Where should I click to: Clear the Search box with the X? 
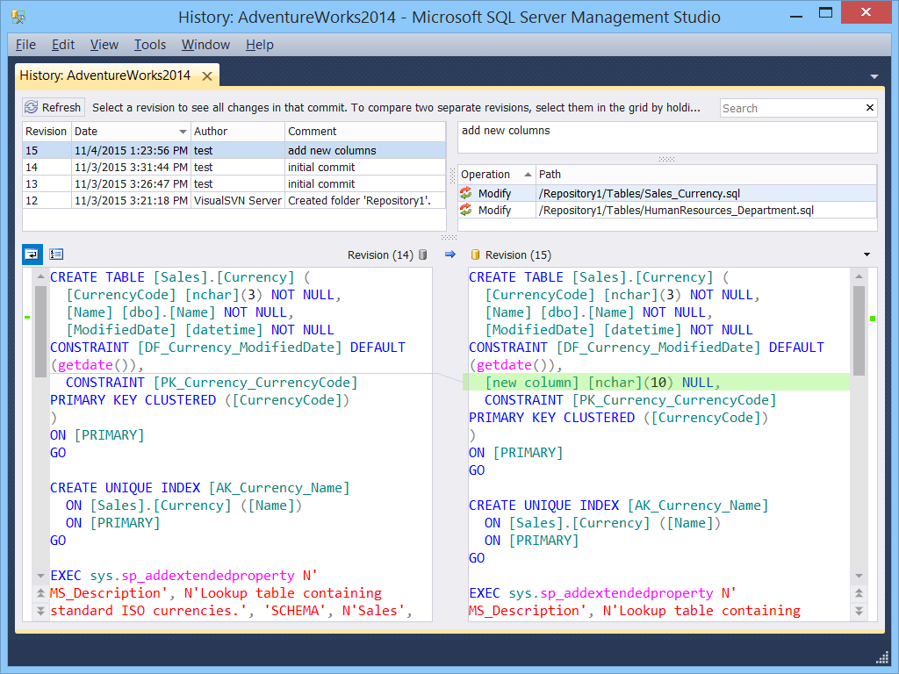click(870, 108)
